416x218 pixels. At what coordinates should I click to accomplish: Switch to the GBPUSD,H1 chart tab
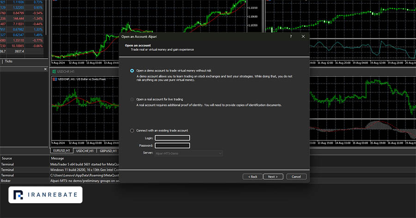[x=108, y=151]
